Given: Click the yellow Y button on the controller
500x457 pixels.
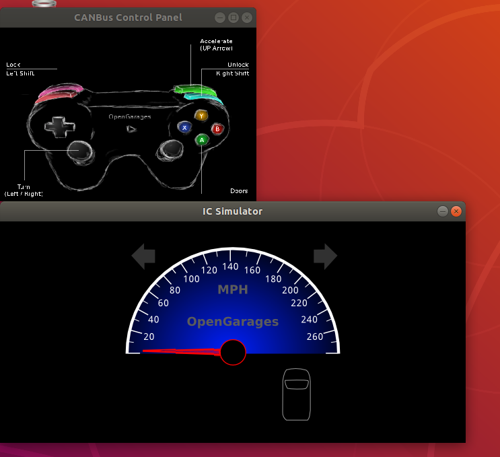Looking at the screenshot, I should click(201, 116).
